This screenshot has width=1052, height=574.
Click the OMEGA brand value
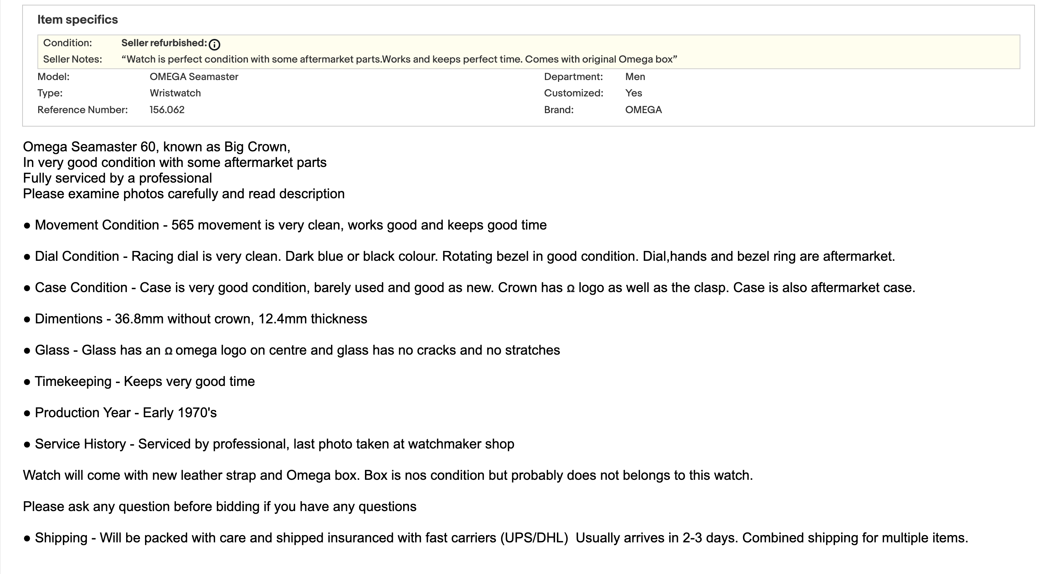[x=643, y=110]
